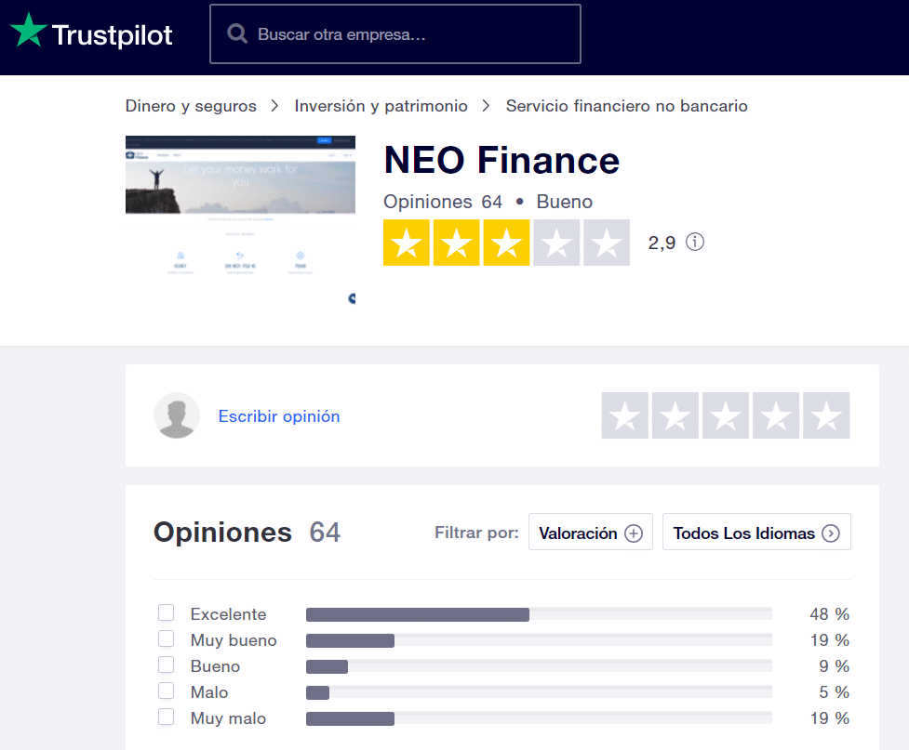This screenshot has width=909, height=750.
Task: Focus the 'Buscar otra empresa' search field
Action: [395, 33]
